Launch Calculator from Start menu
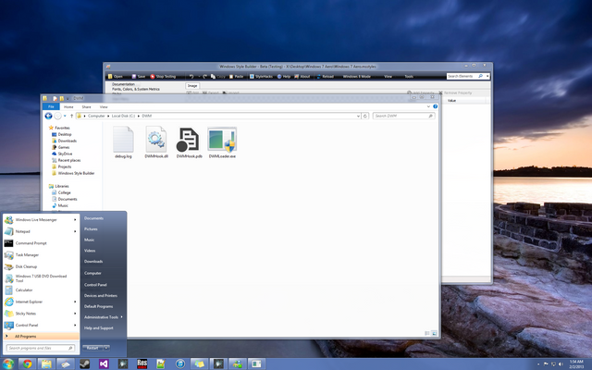592x370 pixels. [41, 290]
